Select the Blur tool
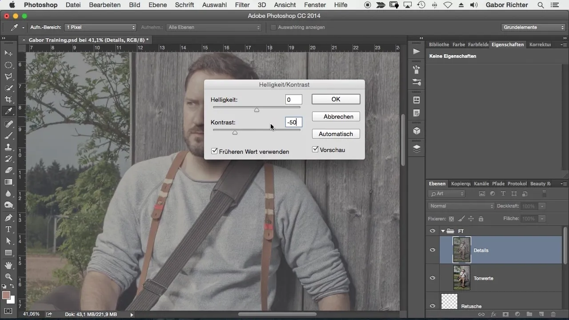Viewport: 569px width, 320px height. tap(8, 193)
